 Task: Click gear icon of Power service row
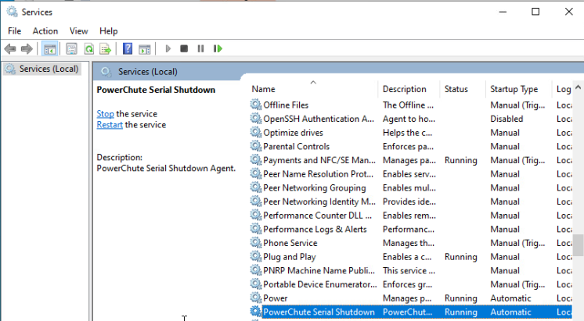(256, 298)
